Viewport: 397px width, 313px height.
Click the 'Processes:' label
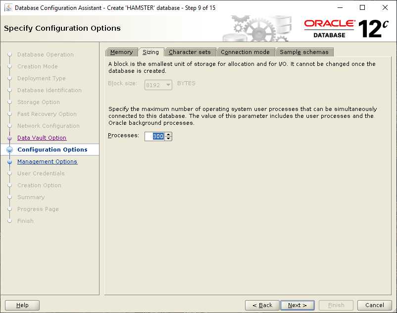pos(123,136)
